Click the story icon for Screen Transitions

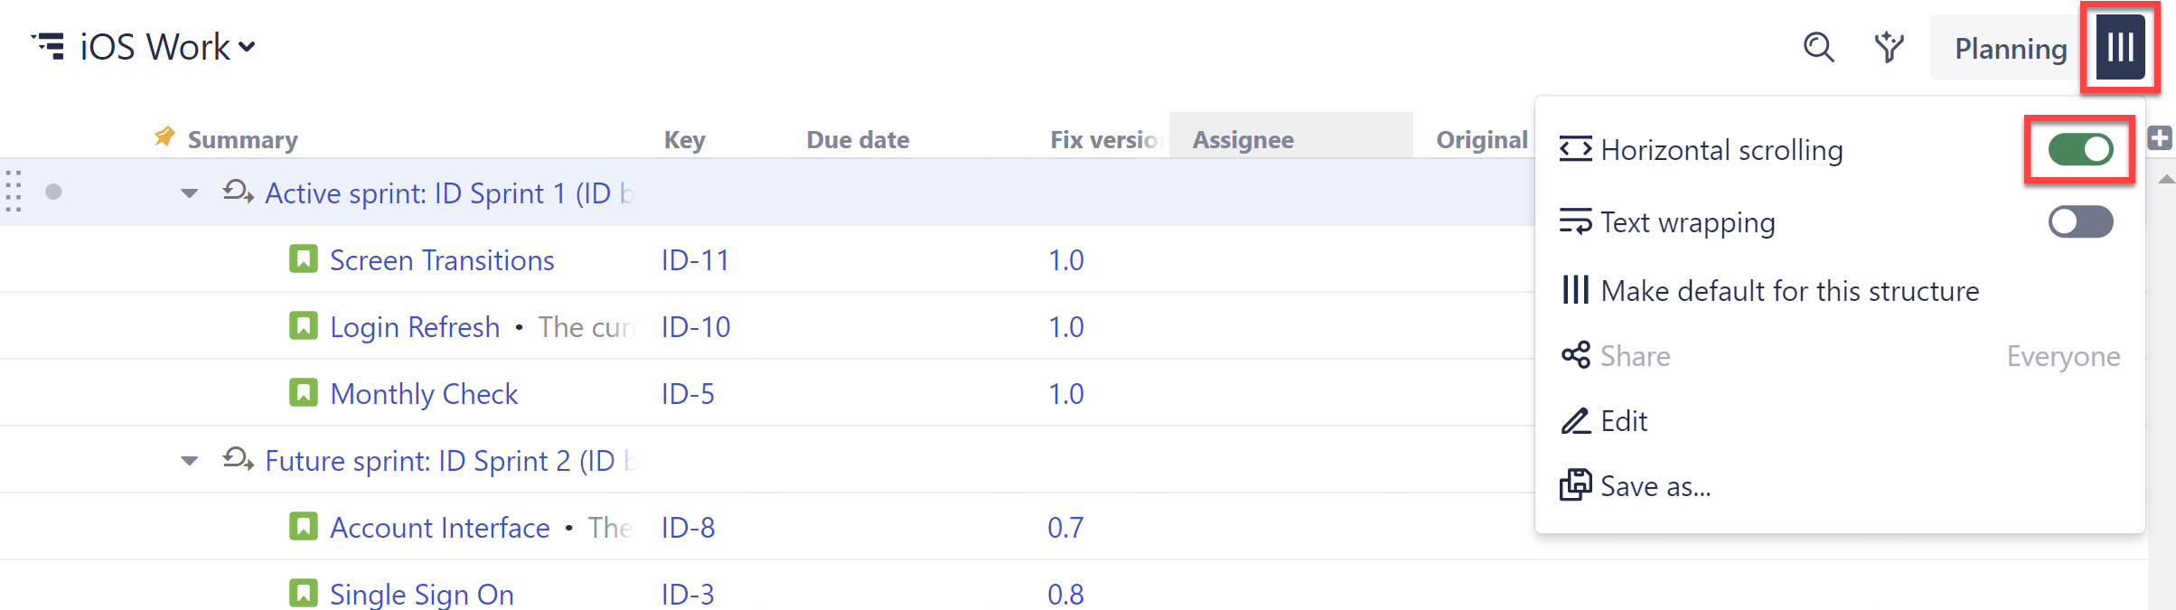pyautogui.click(x=303, y=259)
